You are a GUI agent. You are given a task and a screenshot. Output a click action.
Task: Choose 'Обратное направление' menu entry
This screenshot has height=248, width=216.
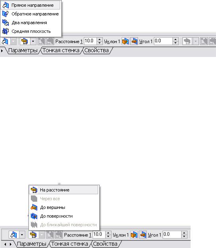click(30, 14)
